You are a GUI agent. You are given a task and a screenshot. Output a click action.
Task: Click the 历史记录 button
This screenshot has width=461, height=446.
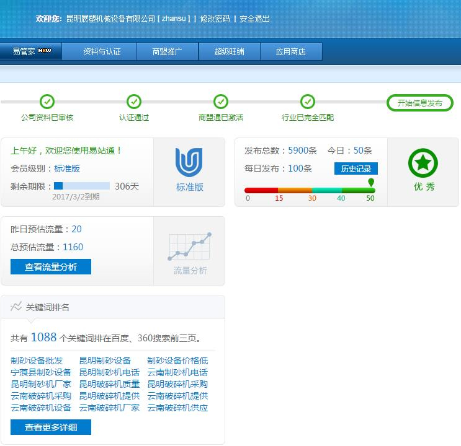click(x=356, y=168)
